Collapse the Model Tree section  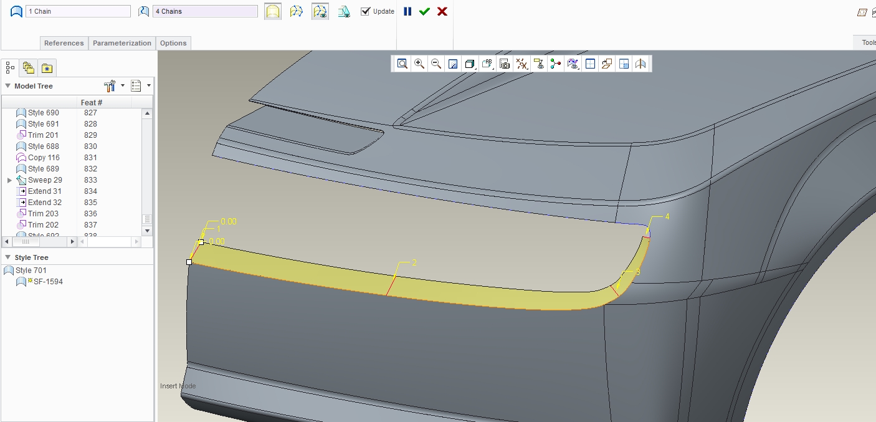point(7,86)
